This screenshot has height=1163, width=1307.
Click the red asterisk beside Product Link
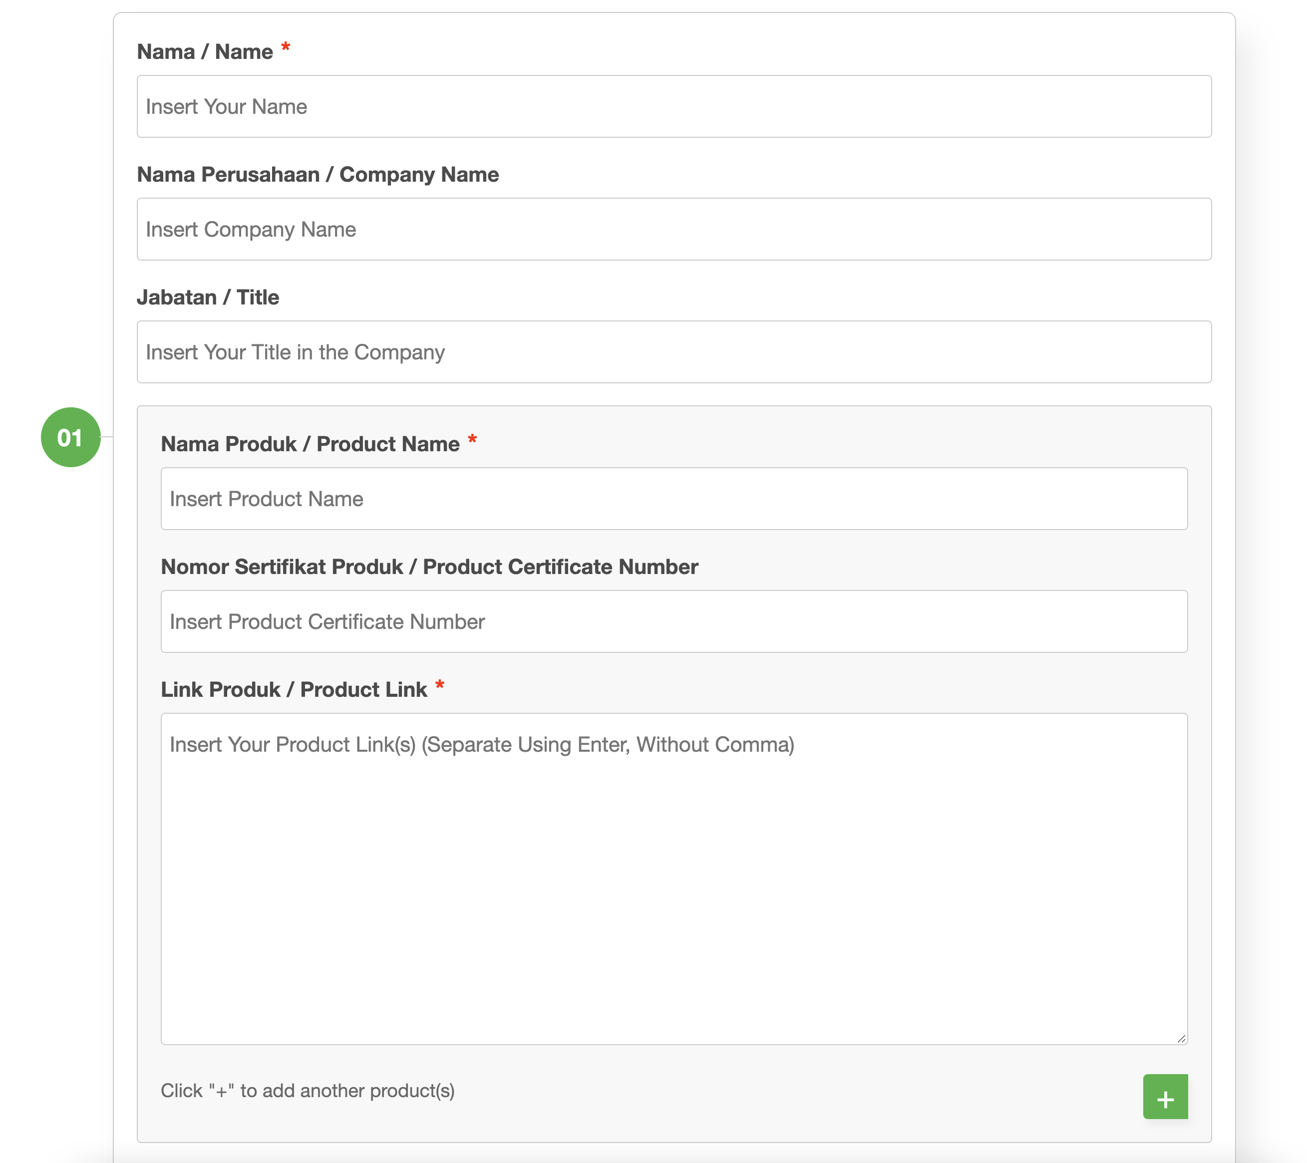(x=440, y=685)
